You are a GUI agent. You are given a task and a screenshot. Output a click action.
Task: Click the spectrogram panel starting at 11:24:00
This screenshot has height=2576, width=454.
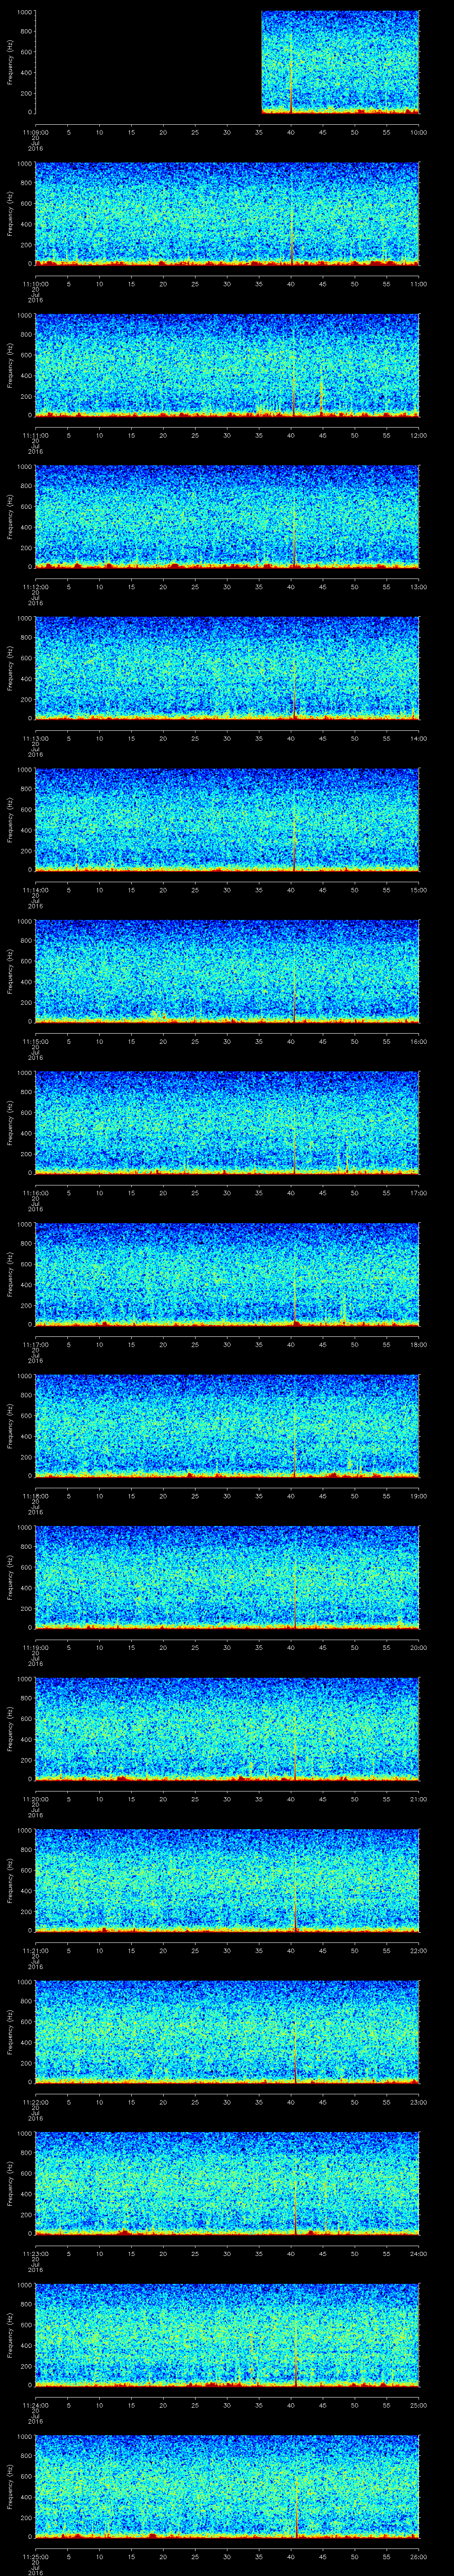pos(227,2335)
